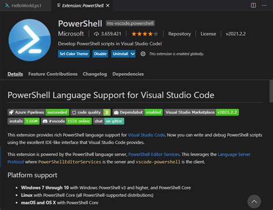Click the code quality B badge
This screenshot has width=273, height=210.
[x=90, y=112]
